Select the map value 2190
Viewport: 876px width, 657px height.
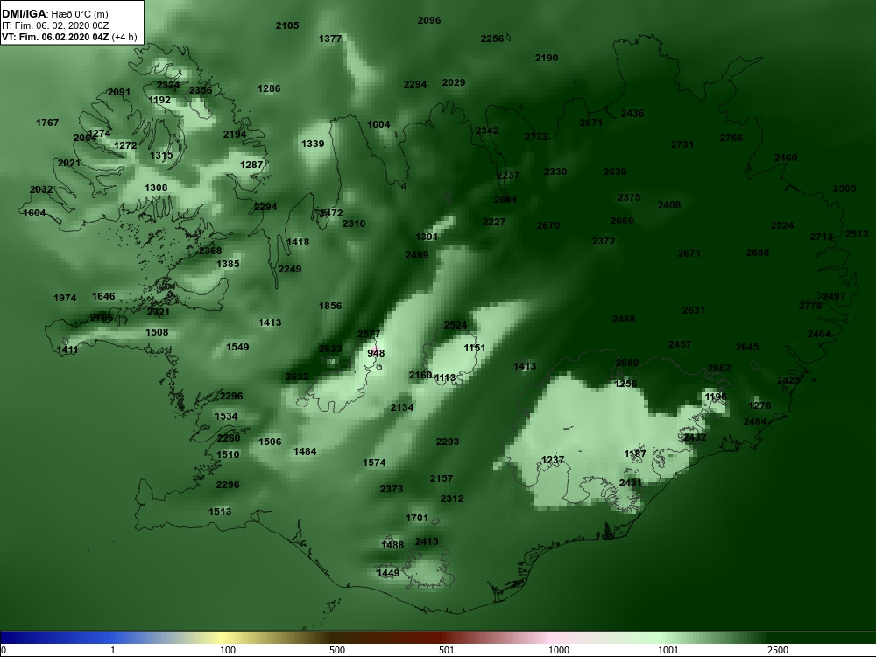547,58
